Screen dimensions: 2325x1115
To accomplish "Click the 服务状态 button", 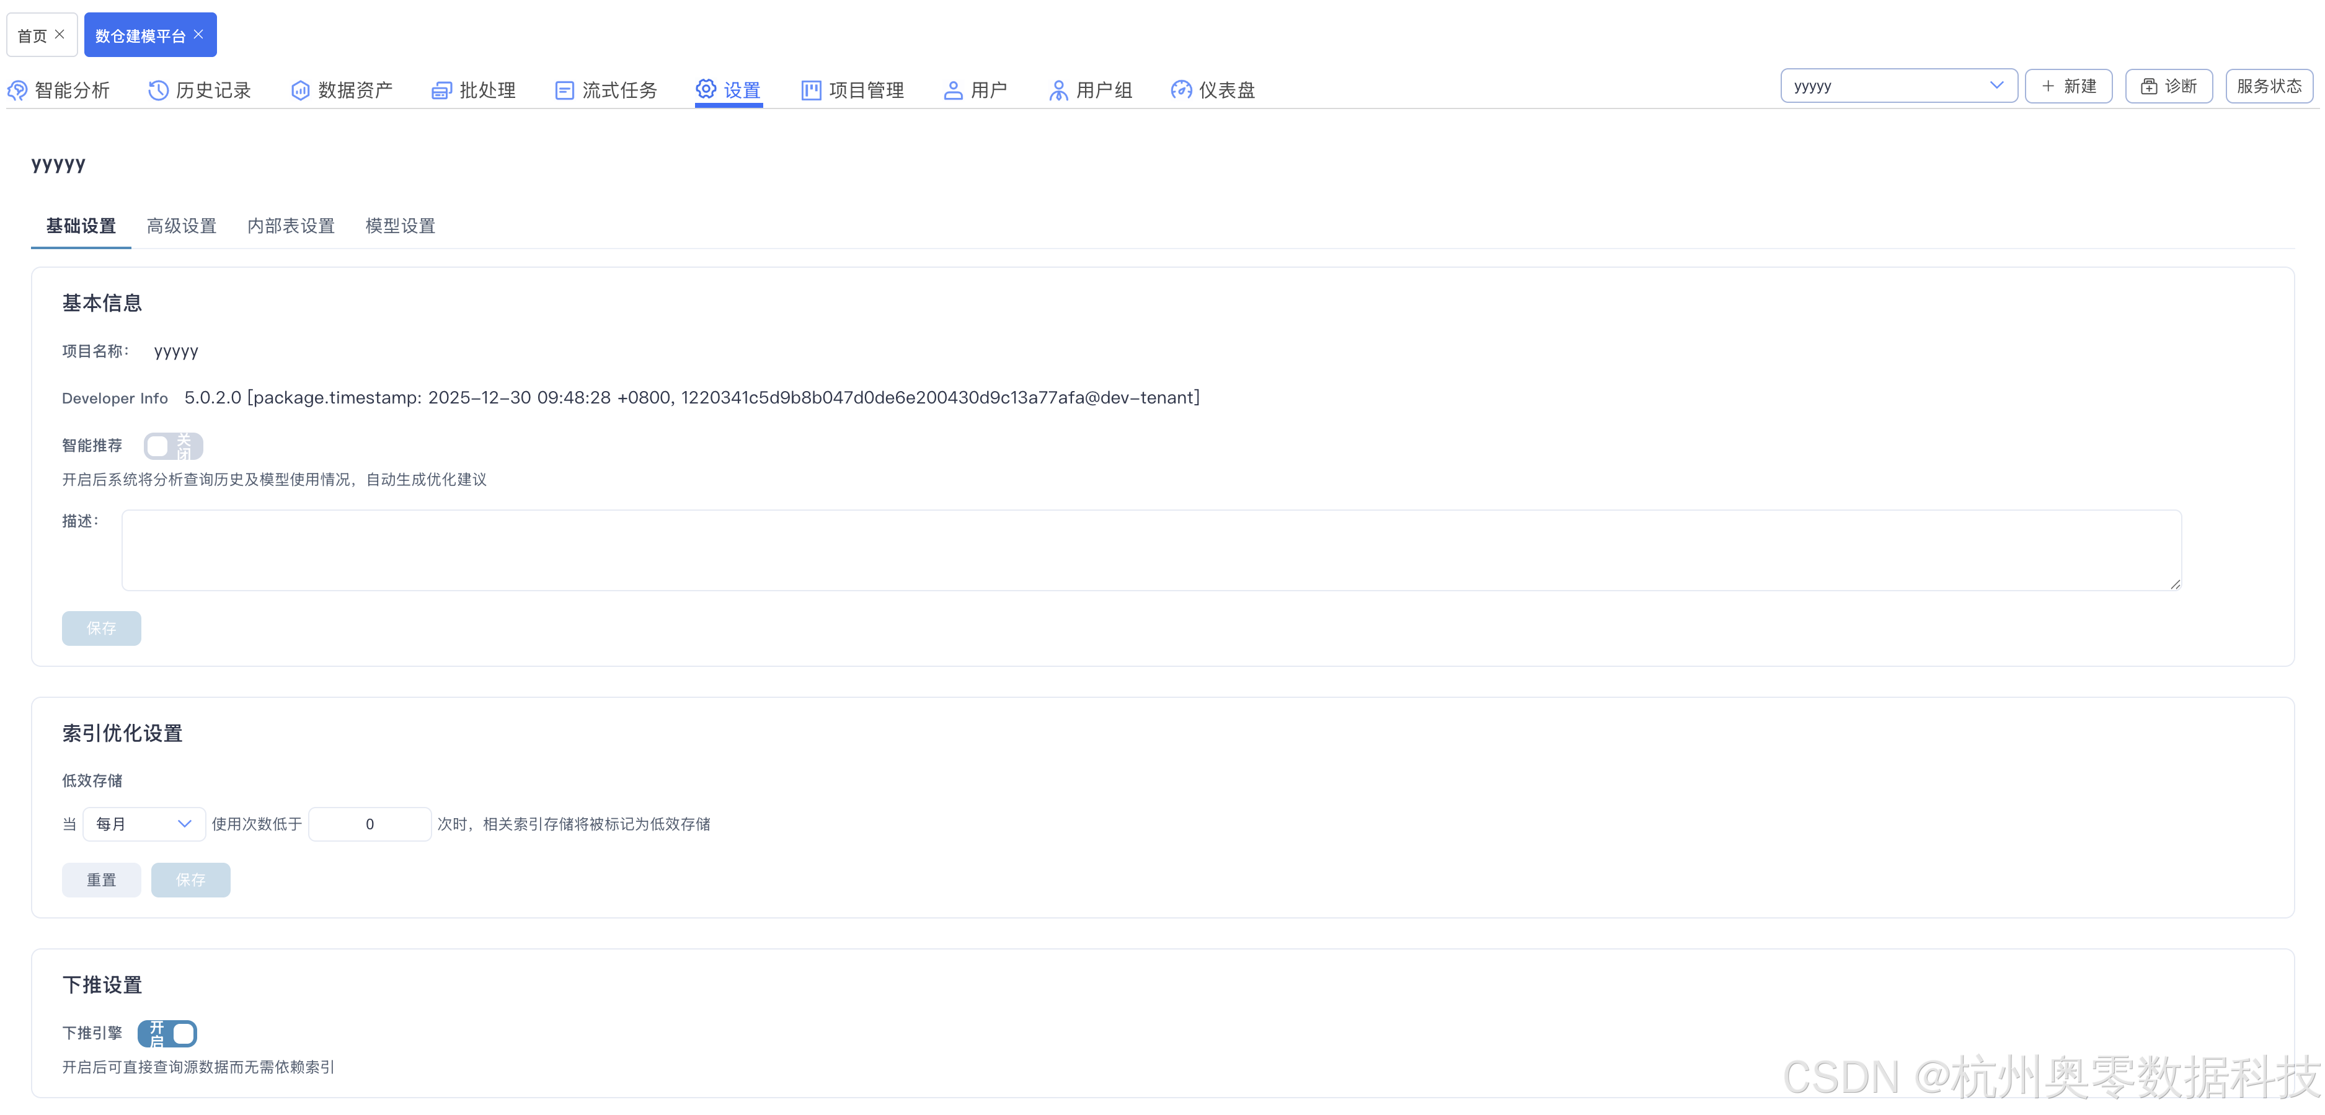I will (x=2268, y=86).
